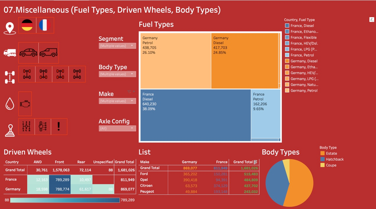The height and width of the screenshot is (209, 376).
Task: Click the French flag filter icon
Action: [45, 25]
